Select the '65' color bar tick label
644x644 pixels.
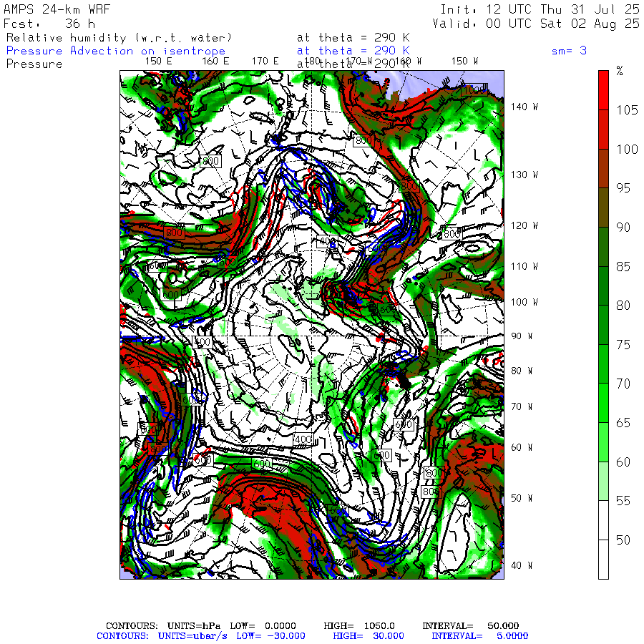[x=623, y=423]
